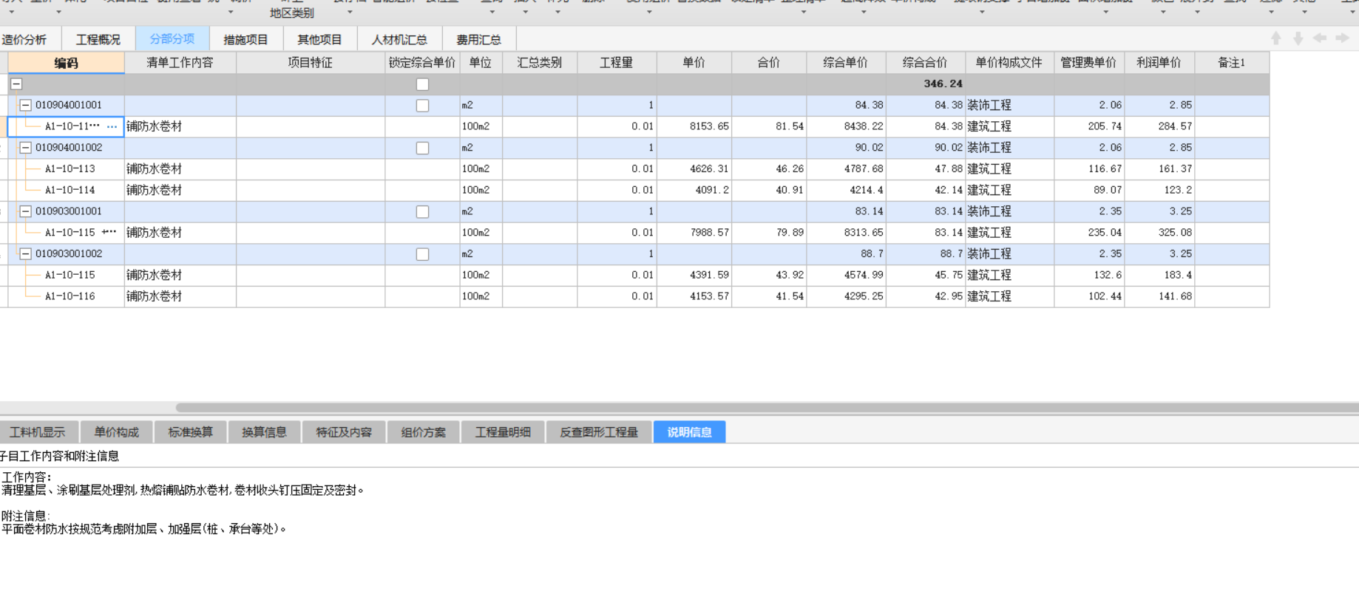Collapse item 010903001001

26,211
